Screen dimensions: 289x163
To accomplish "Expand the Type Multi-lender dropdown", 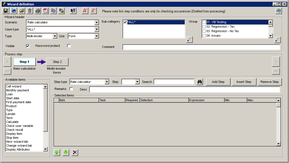I will tap(55, 36).
